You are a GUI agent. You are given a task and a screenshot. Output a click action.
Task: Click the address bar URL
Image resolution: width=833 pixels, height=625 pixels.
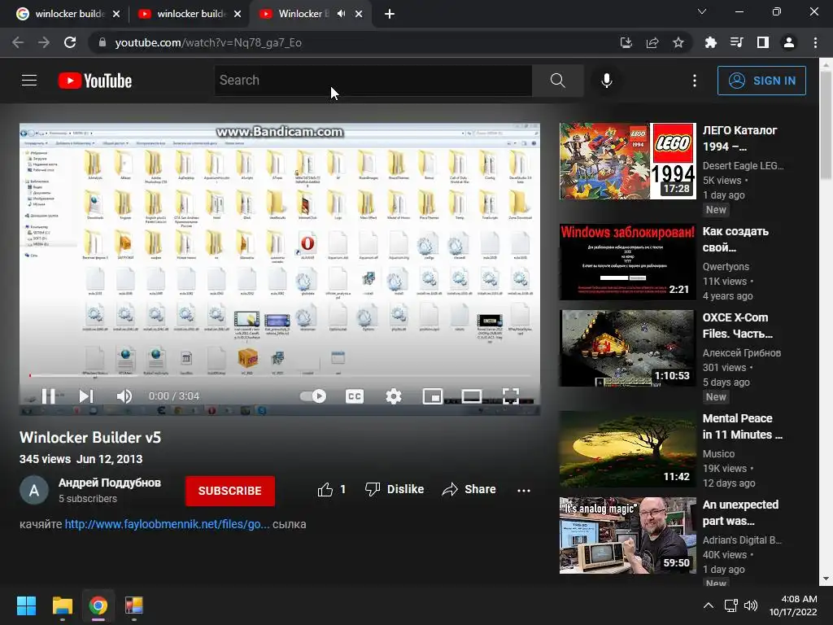click(x=208, y=42)
